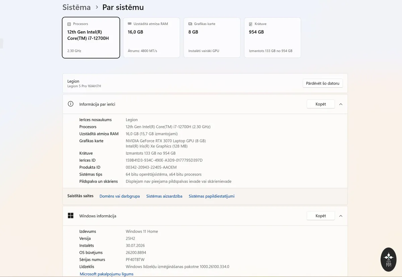Click Pārdēvēt šo datoru button
Image resolution: width=402 pixels, height=277 pixels.
point(323,83)
